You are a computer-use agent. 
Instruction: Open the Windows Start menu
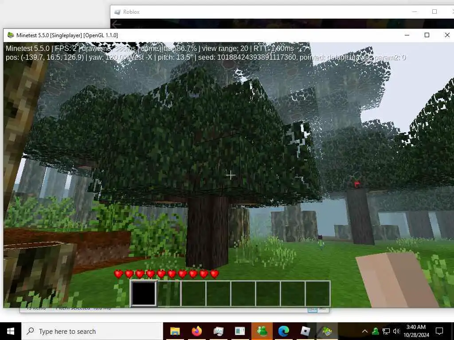[x=11, y=331]
